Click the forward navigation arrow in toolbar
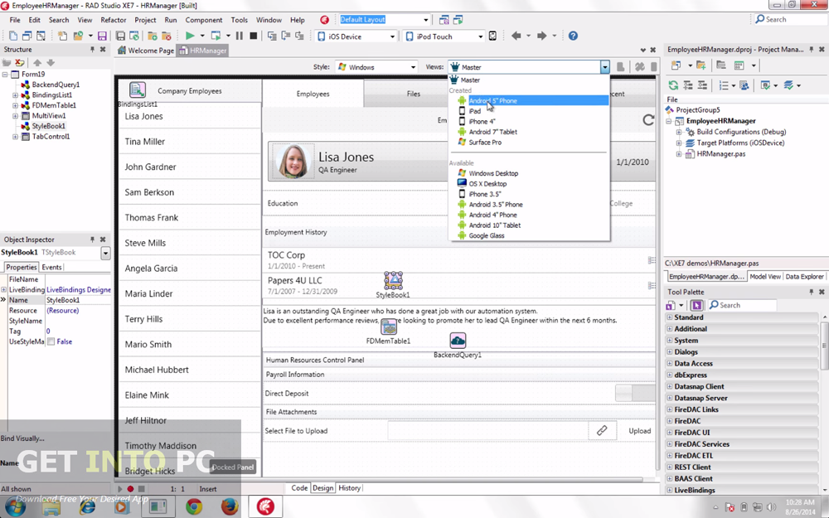Viewport: 829px width, 518px height. coord(541,36)
